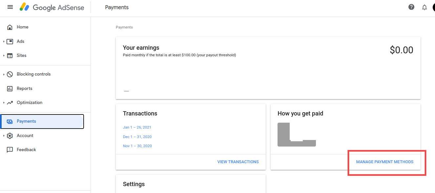Open the hamburger main menu
Screen dimensions: 435x193
(10, 7)
